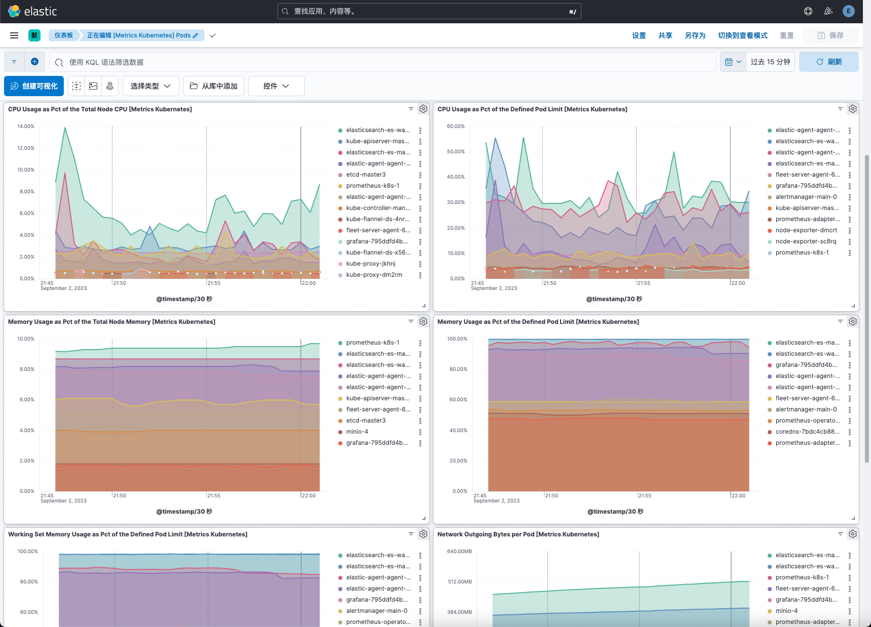Open options dots for prometheus-adapter... in Memory Pod Limit legend
871x627 pixels.
click(850, 443)
